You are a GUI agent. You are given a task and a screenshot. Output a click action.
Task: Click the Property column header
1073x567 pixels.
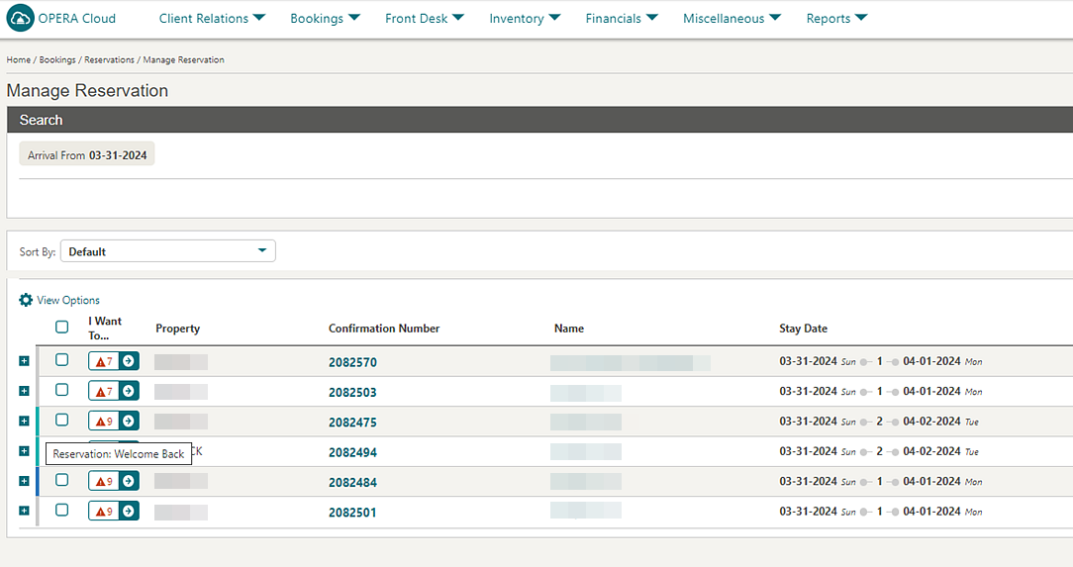[178, 329]
